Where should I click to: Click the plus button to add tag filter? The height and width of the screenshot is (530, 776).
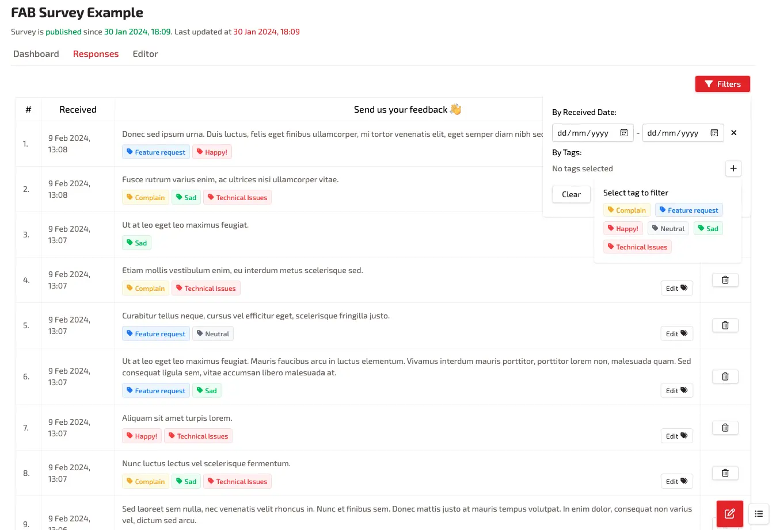[733, 168]
